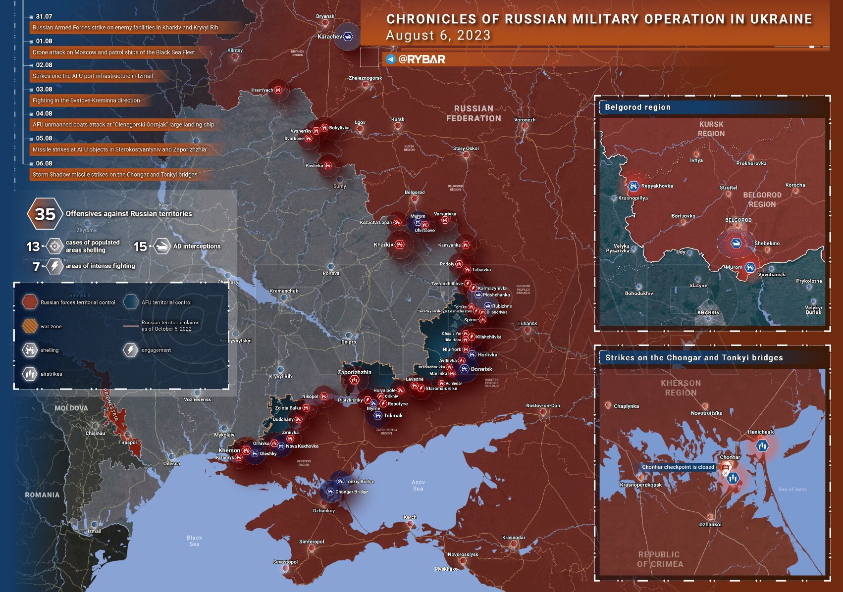Select the 01.08 timeline marker
Image resolution: width=843 pixels, height=592 pixels.
tap(32, 41)
